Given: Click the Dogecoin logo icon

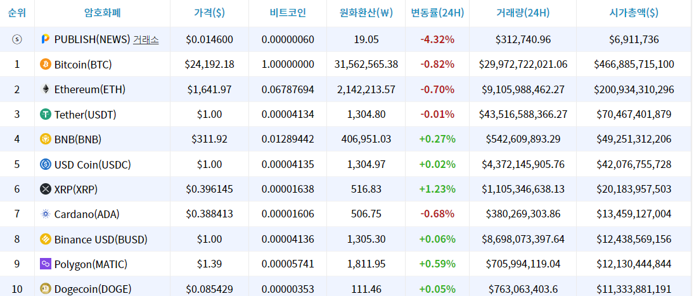Looking at the screenshot, I should click(46, 290).
